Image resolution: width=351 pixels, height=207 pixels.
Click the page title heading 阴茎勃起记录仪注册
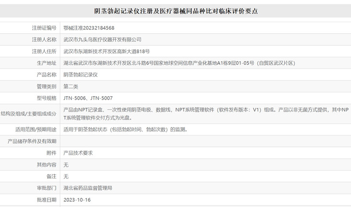pos(175,11)
